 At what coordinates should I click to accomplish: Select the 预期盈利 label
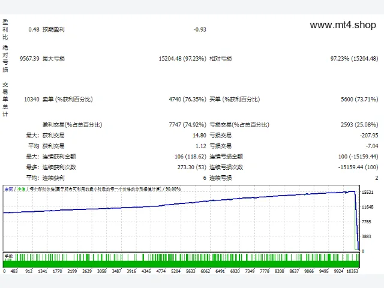pos(53,29)
